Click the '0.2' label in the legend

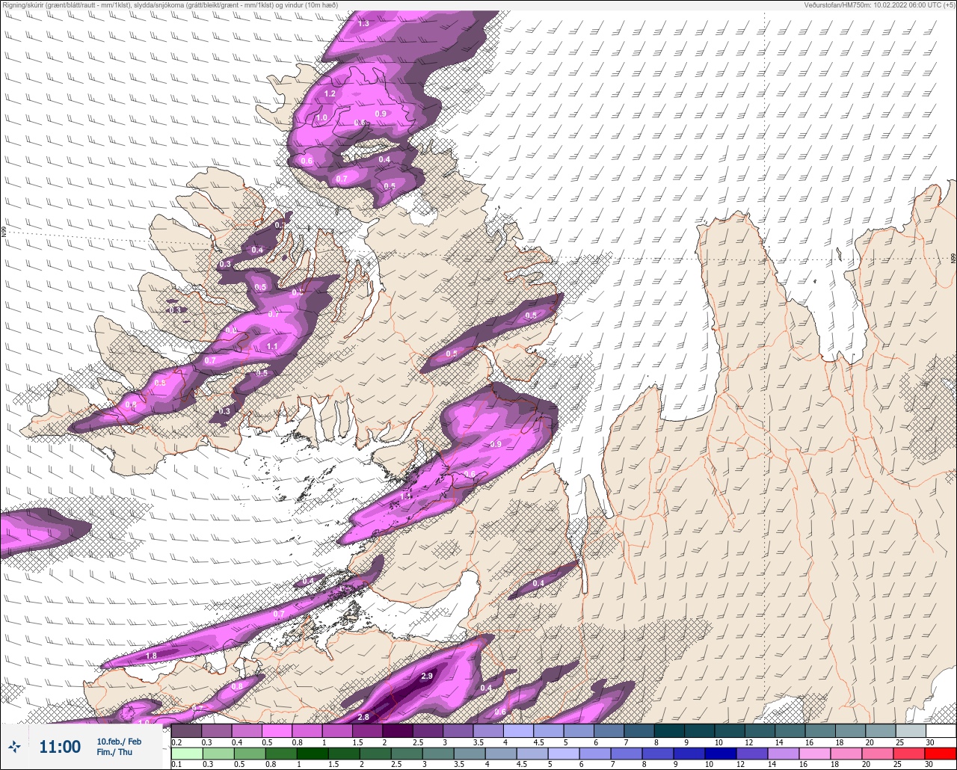click(176, 742)
